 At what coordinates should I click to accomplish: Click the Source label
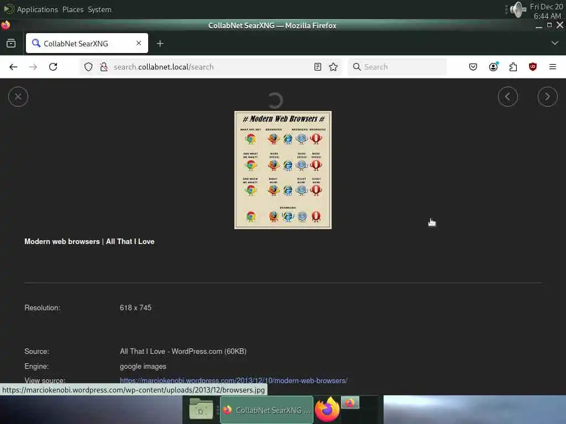click(36, 351)
